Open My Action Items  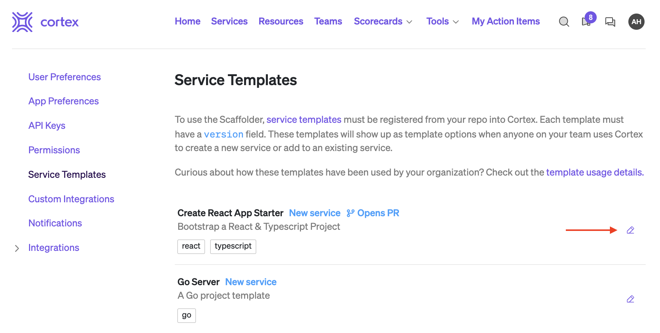506,21
